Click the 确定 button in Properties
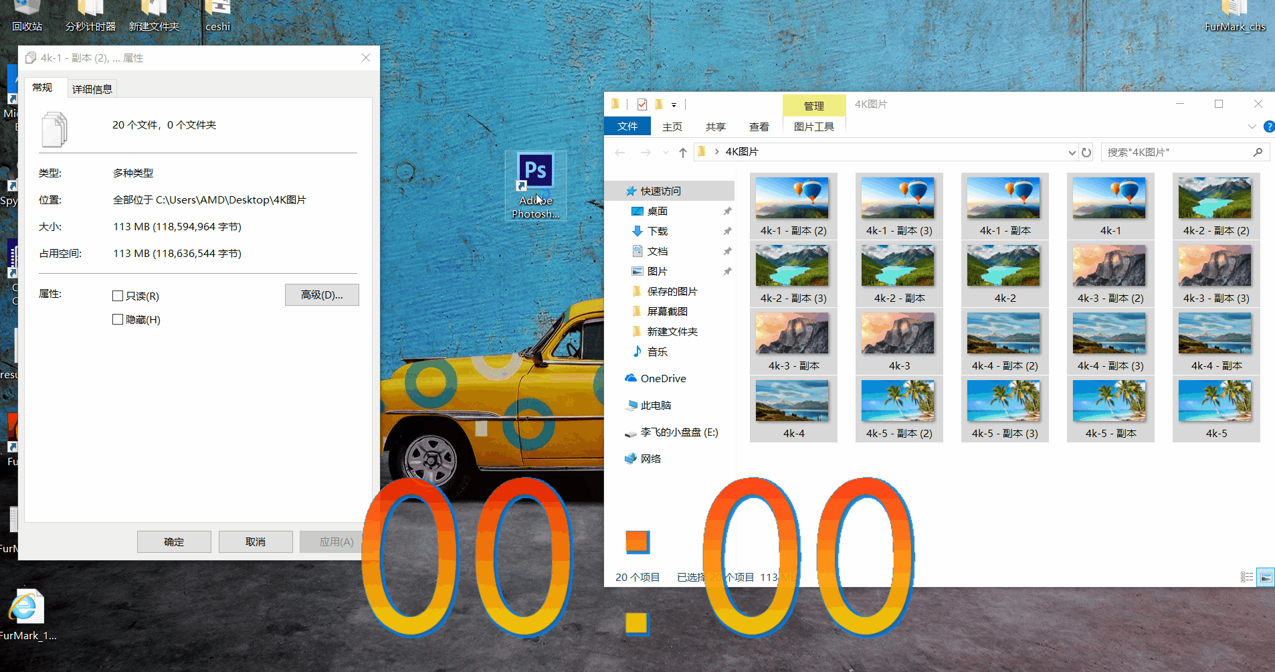The width and height of the screenshot is (1275, 672). coord(174,541)
